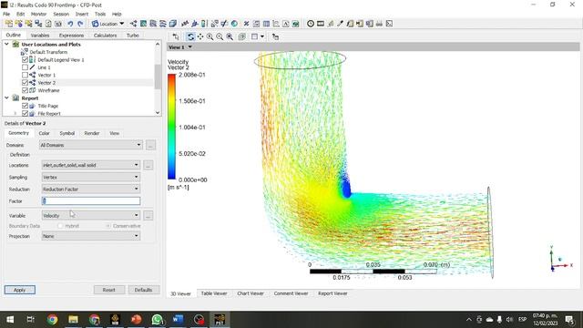Switch to the Expressions tab
The image size is (583, 328).
coord(71,36)
